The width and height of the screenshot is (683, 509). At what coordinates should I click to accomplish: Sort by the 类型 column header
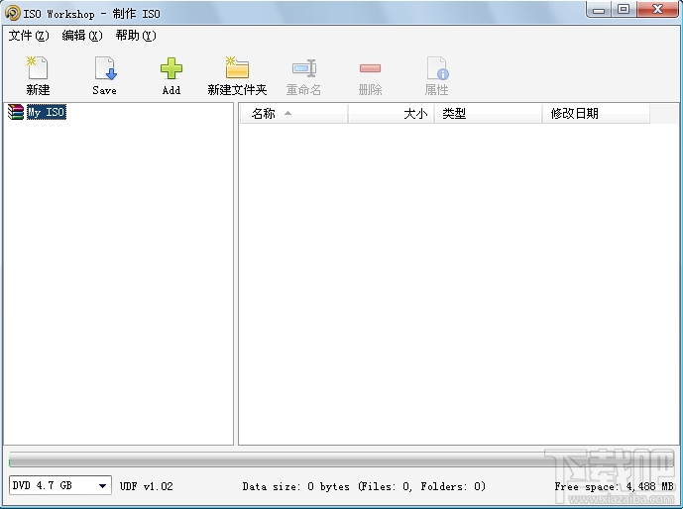[489, 114]
